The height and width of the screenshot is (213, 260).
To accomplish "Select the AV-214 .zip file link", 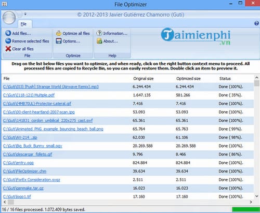I will point(20,137).
